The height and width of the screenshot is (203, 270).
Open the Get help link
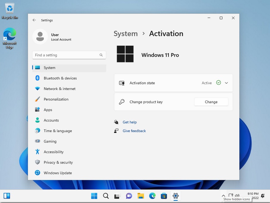click(x=129, y=122)
